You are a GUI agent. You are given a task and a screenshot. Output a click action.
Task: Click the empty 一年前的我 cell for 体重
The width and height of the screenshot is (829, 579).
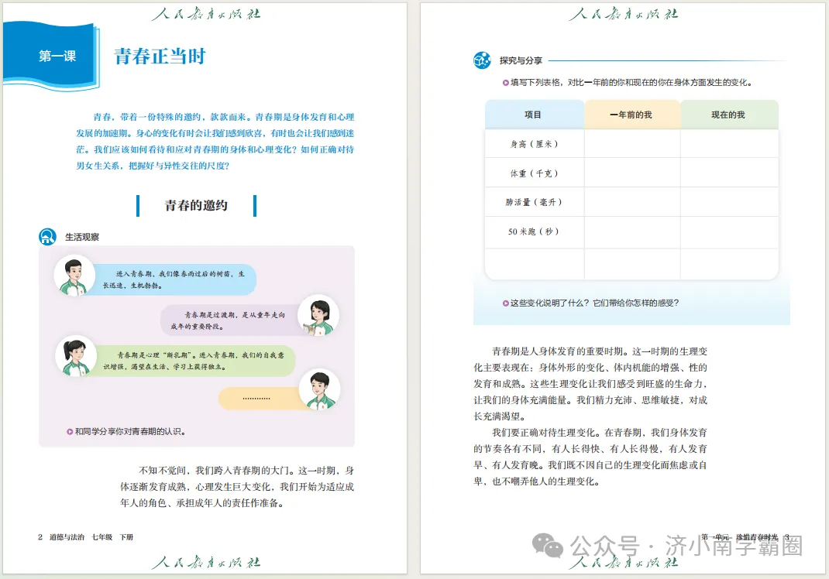[632, 173]
